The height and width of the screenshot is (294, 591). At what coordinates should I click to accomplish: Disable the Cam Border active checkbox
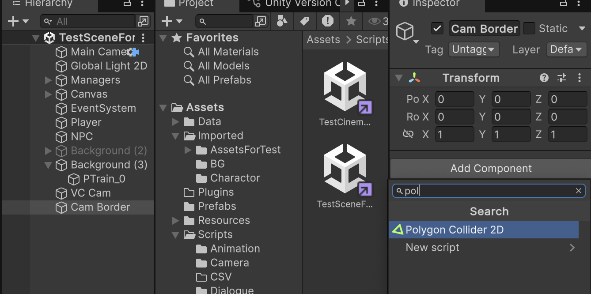[x=437, y=29]
